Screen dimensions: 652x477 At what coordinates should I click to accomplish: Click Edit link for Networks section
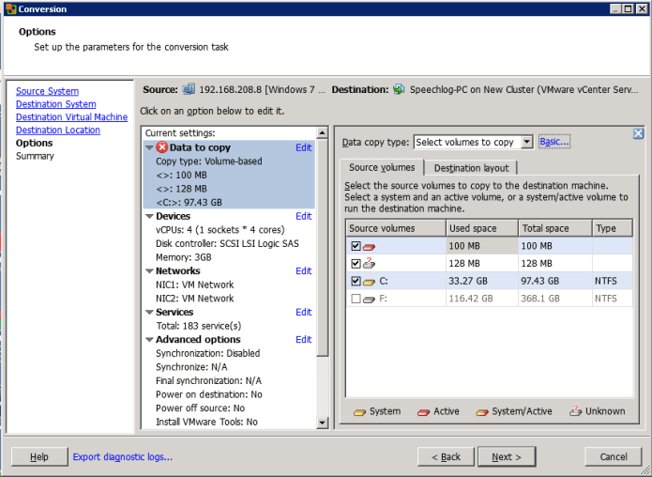click(x=303, y=271)
